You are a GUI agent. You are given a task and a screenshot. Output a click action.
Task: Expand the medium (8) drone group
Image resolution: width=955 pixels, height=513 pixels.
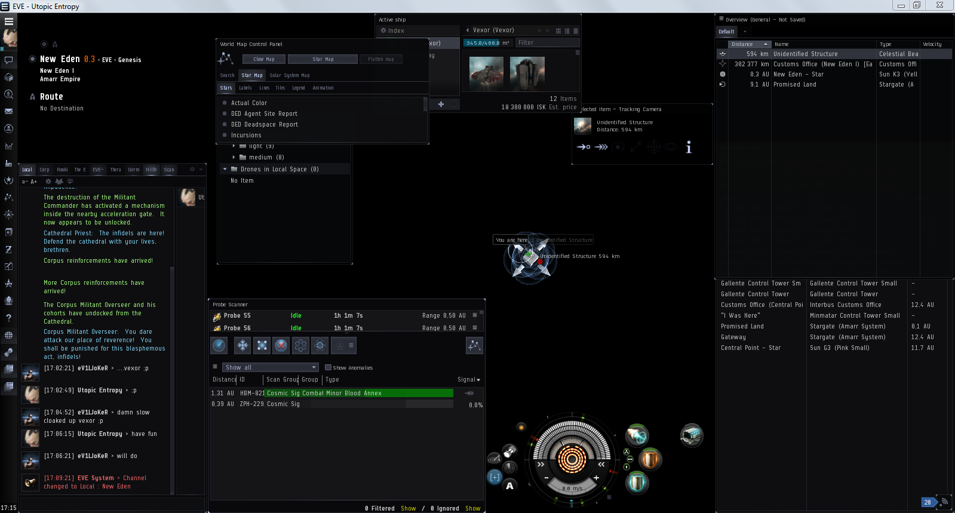coord(234,157)
